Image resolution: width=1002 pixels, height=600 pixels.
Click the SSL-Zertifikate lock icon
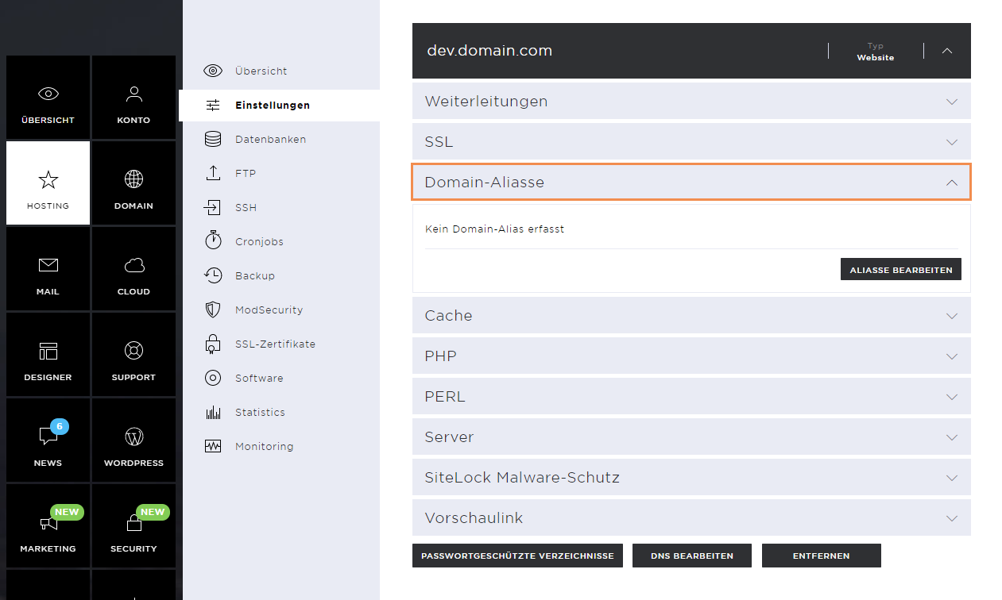(213, 344)
